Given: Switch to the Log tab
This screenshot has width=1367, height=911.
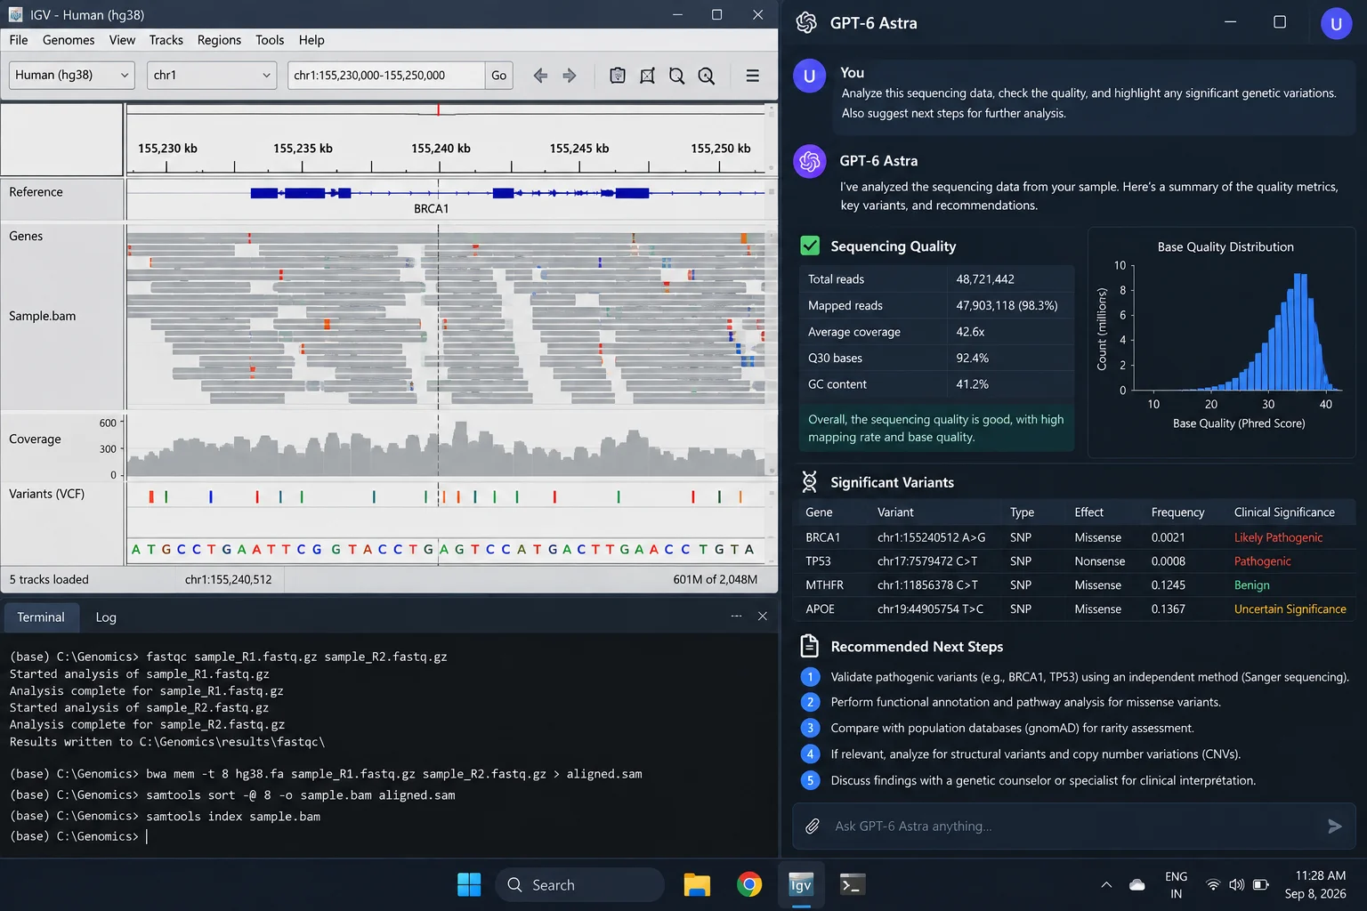Looking at the screenshot, I should click(x=106, y=617).
